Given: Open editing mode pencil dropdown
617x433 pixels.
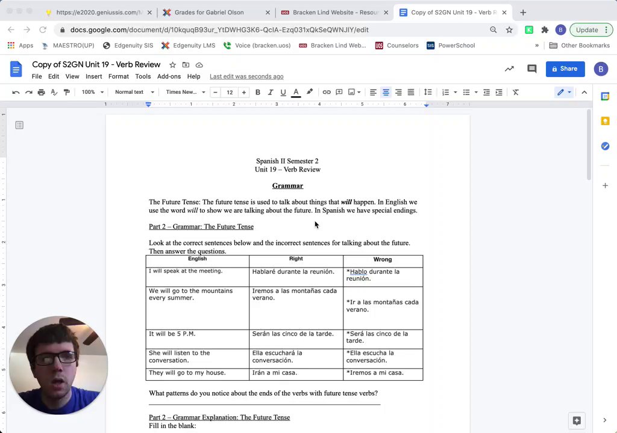Looking at the screenshot, I should [564, 93].
